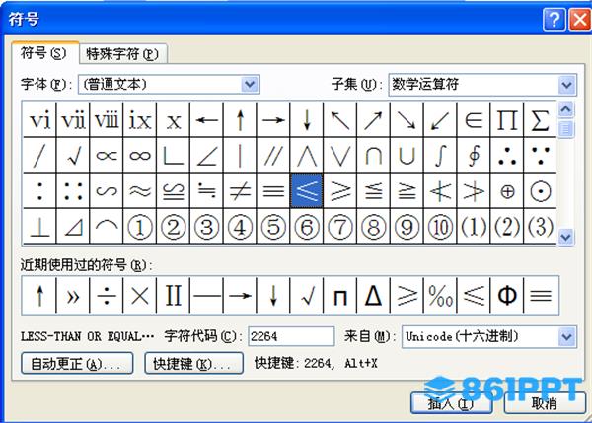The height and width of the screenshot is (423, 592).
Task: Click the 字符代码 character code field
Action: [x=291, y=336]
